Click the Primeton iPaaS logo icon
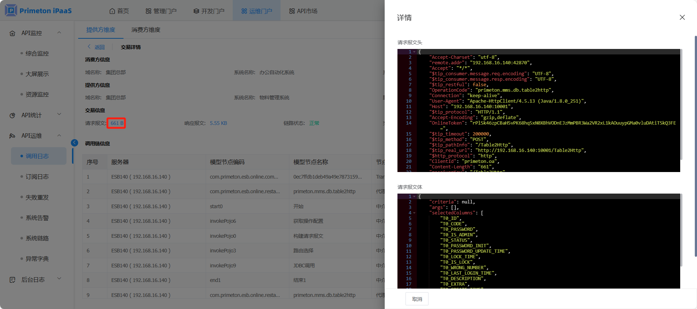 pyautogui.click(x=11, y=10)
